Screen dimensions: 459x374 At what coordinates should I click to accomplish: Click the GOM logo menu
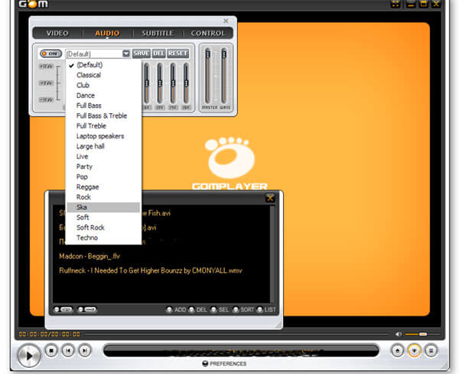(34, 4)
